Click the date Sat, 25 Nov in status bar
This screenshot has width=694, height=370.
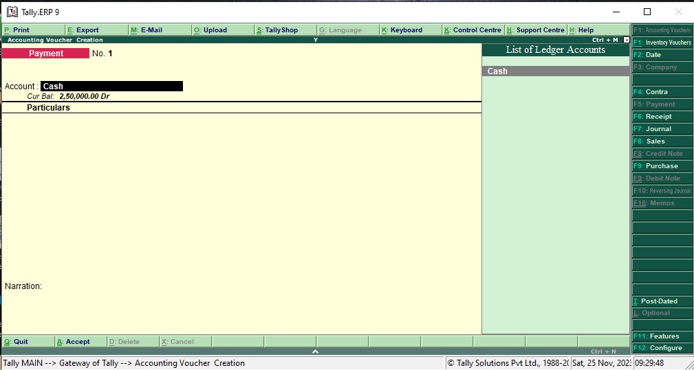pyautogui.click(x=601, y=363)
